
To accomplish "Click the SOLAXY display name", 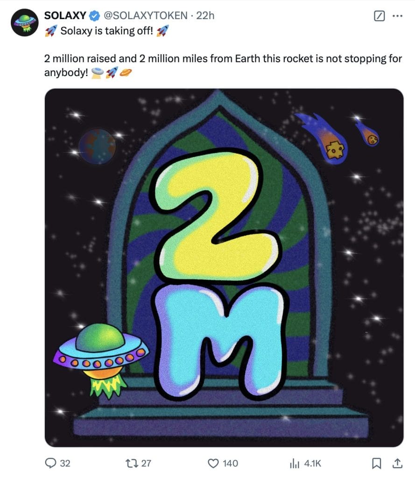I will 65,15.
